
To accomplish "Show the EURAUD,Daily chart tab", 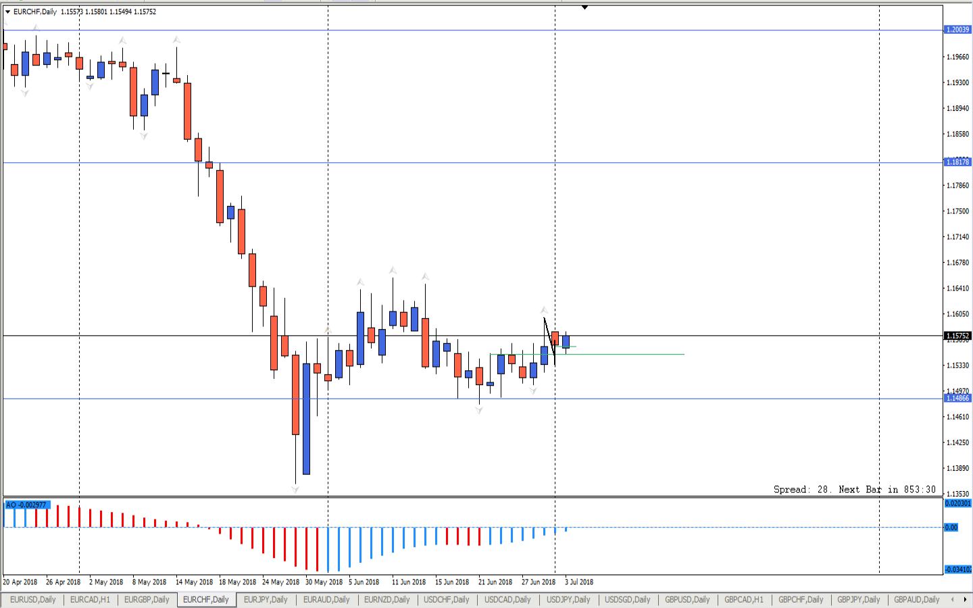I will tap(326, 600).
